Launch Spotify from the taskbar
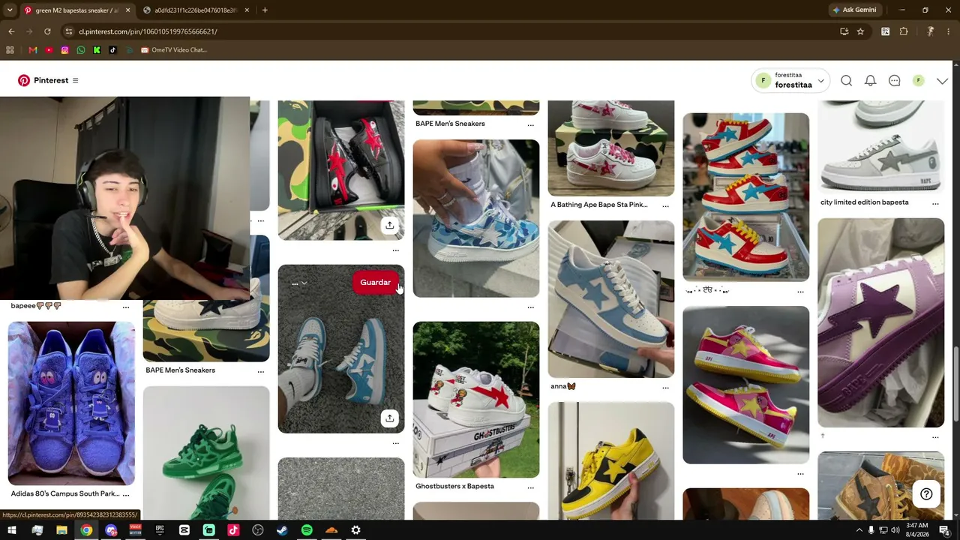 pos(307,530)
